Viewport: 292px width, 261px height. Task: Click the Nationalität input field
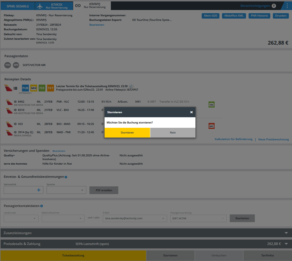(x=20, y=190)
